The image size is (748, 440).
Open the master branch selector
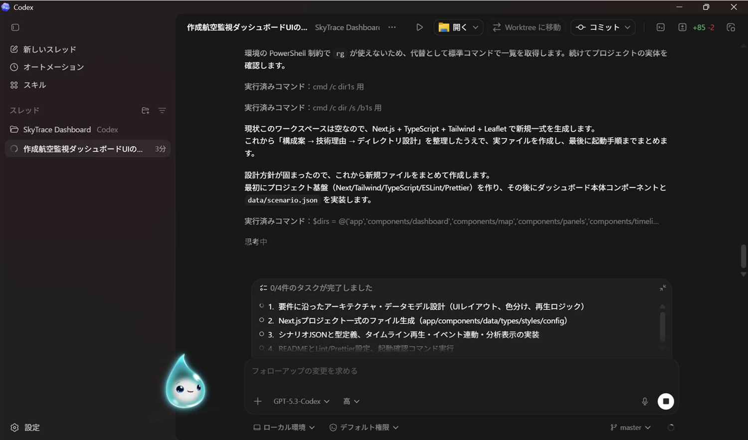pyautogui.click(x=630, y=427)
